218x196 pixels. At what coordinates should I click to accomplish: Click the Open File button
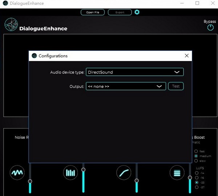(93, 12)
